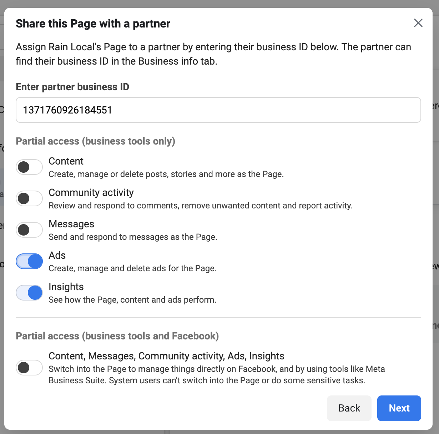The height and width of the screenshot is (434, 439).
Task: Click the partner business ID input field
Action: pos(218,110)
